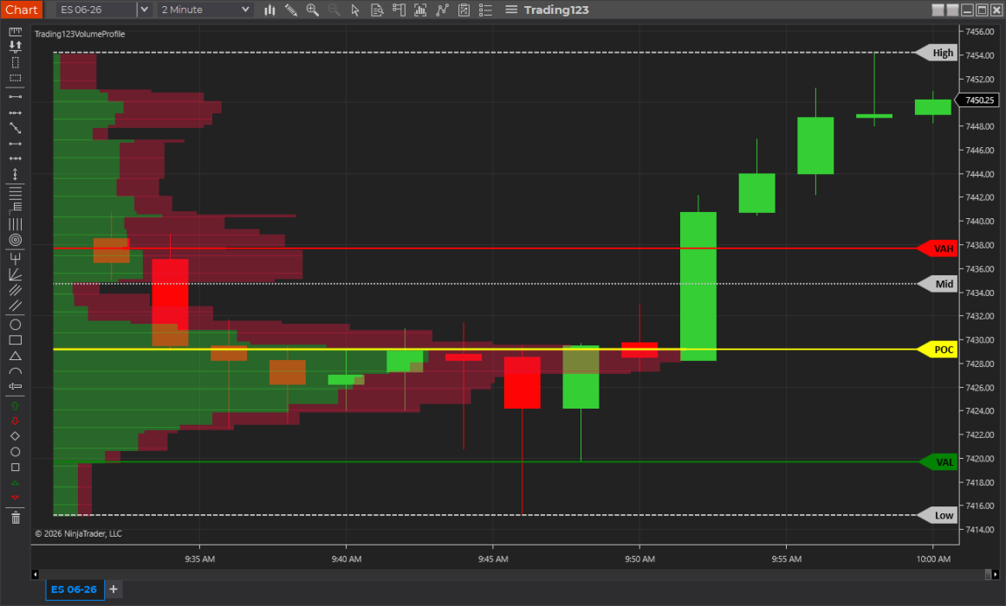The width and height of the screenshot is (1006, 606).
Task: Switch to the arrow cursor pointer
Action: pos(354,10)
